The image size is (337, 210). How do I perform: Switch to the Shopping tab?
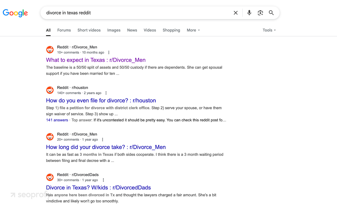pos(171,30)
